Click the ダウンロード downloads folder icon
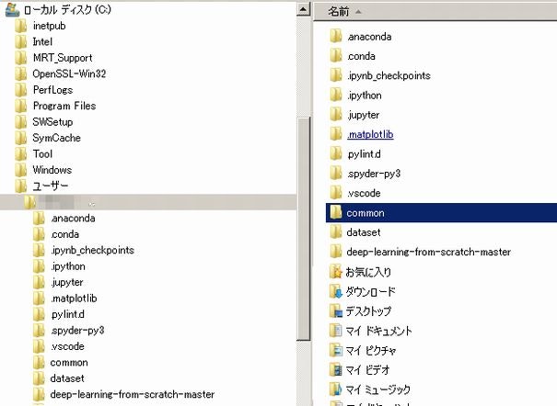This screenshot has width=557, height=406. (336, 291)
